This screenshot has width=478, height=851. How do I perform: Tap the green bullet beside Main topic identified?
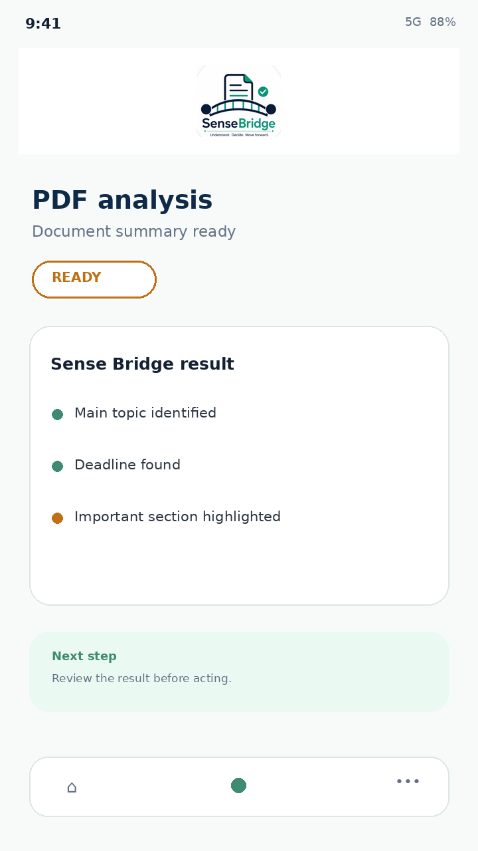pos(57,414)
